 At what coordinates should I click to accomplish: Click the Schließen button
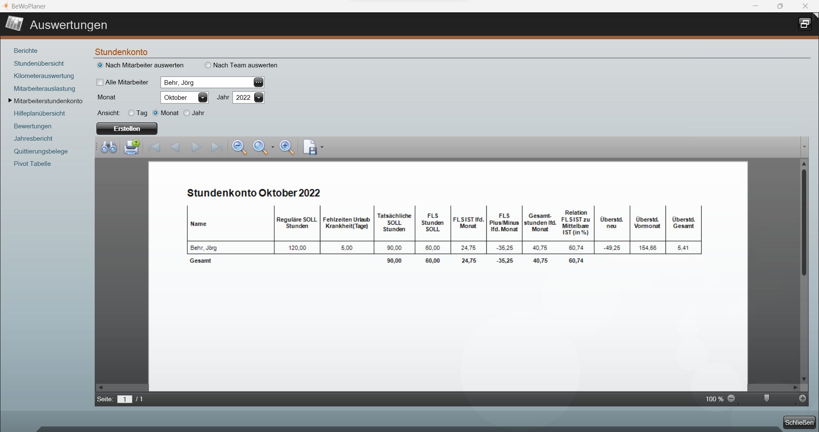click(x=799, y=422)
